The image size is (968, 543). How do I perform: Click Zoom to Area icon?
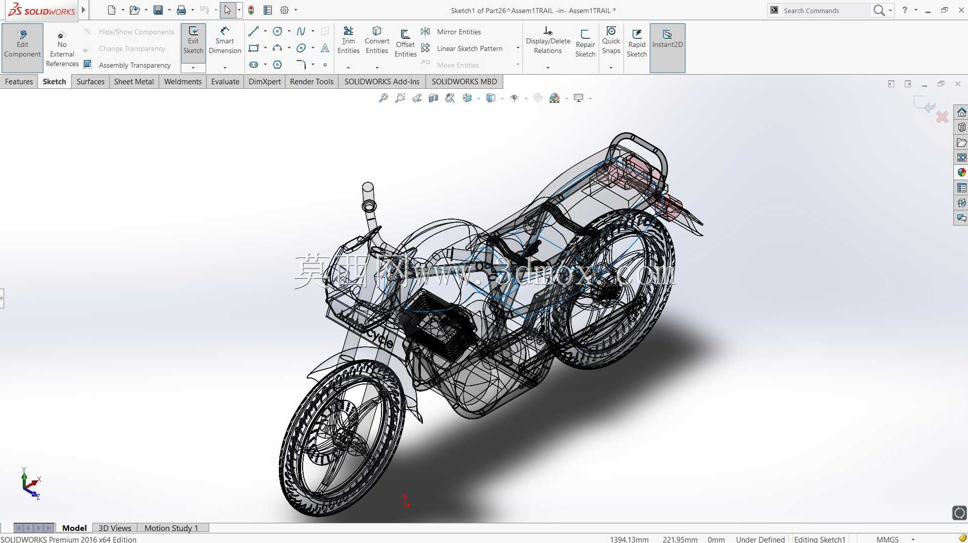click(x=400, y=98)
